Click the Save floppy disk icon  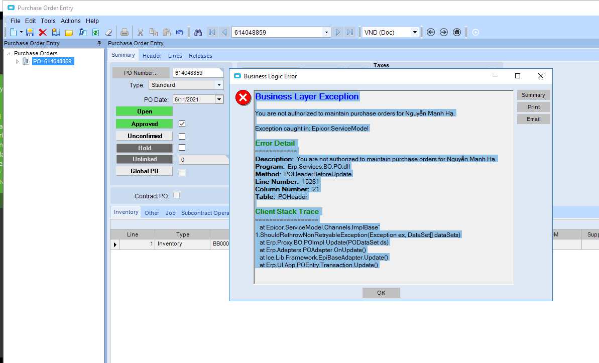tap(30, 33)
